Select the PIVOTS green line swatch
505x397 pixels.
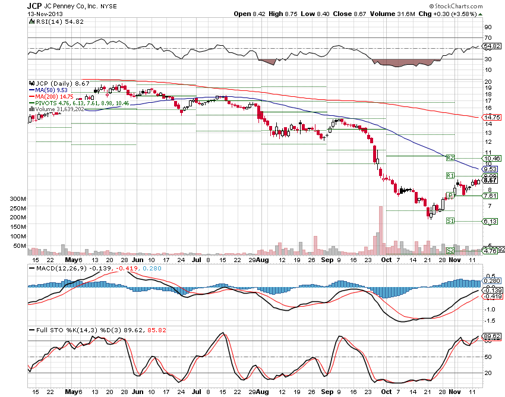[31, 103]
